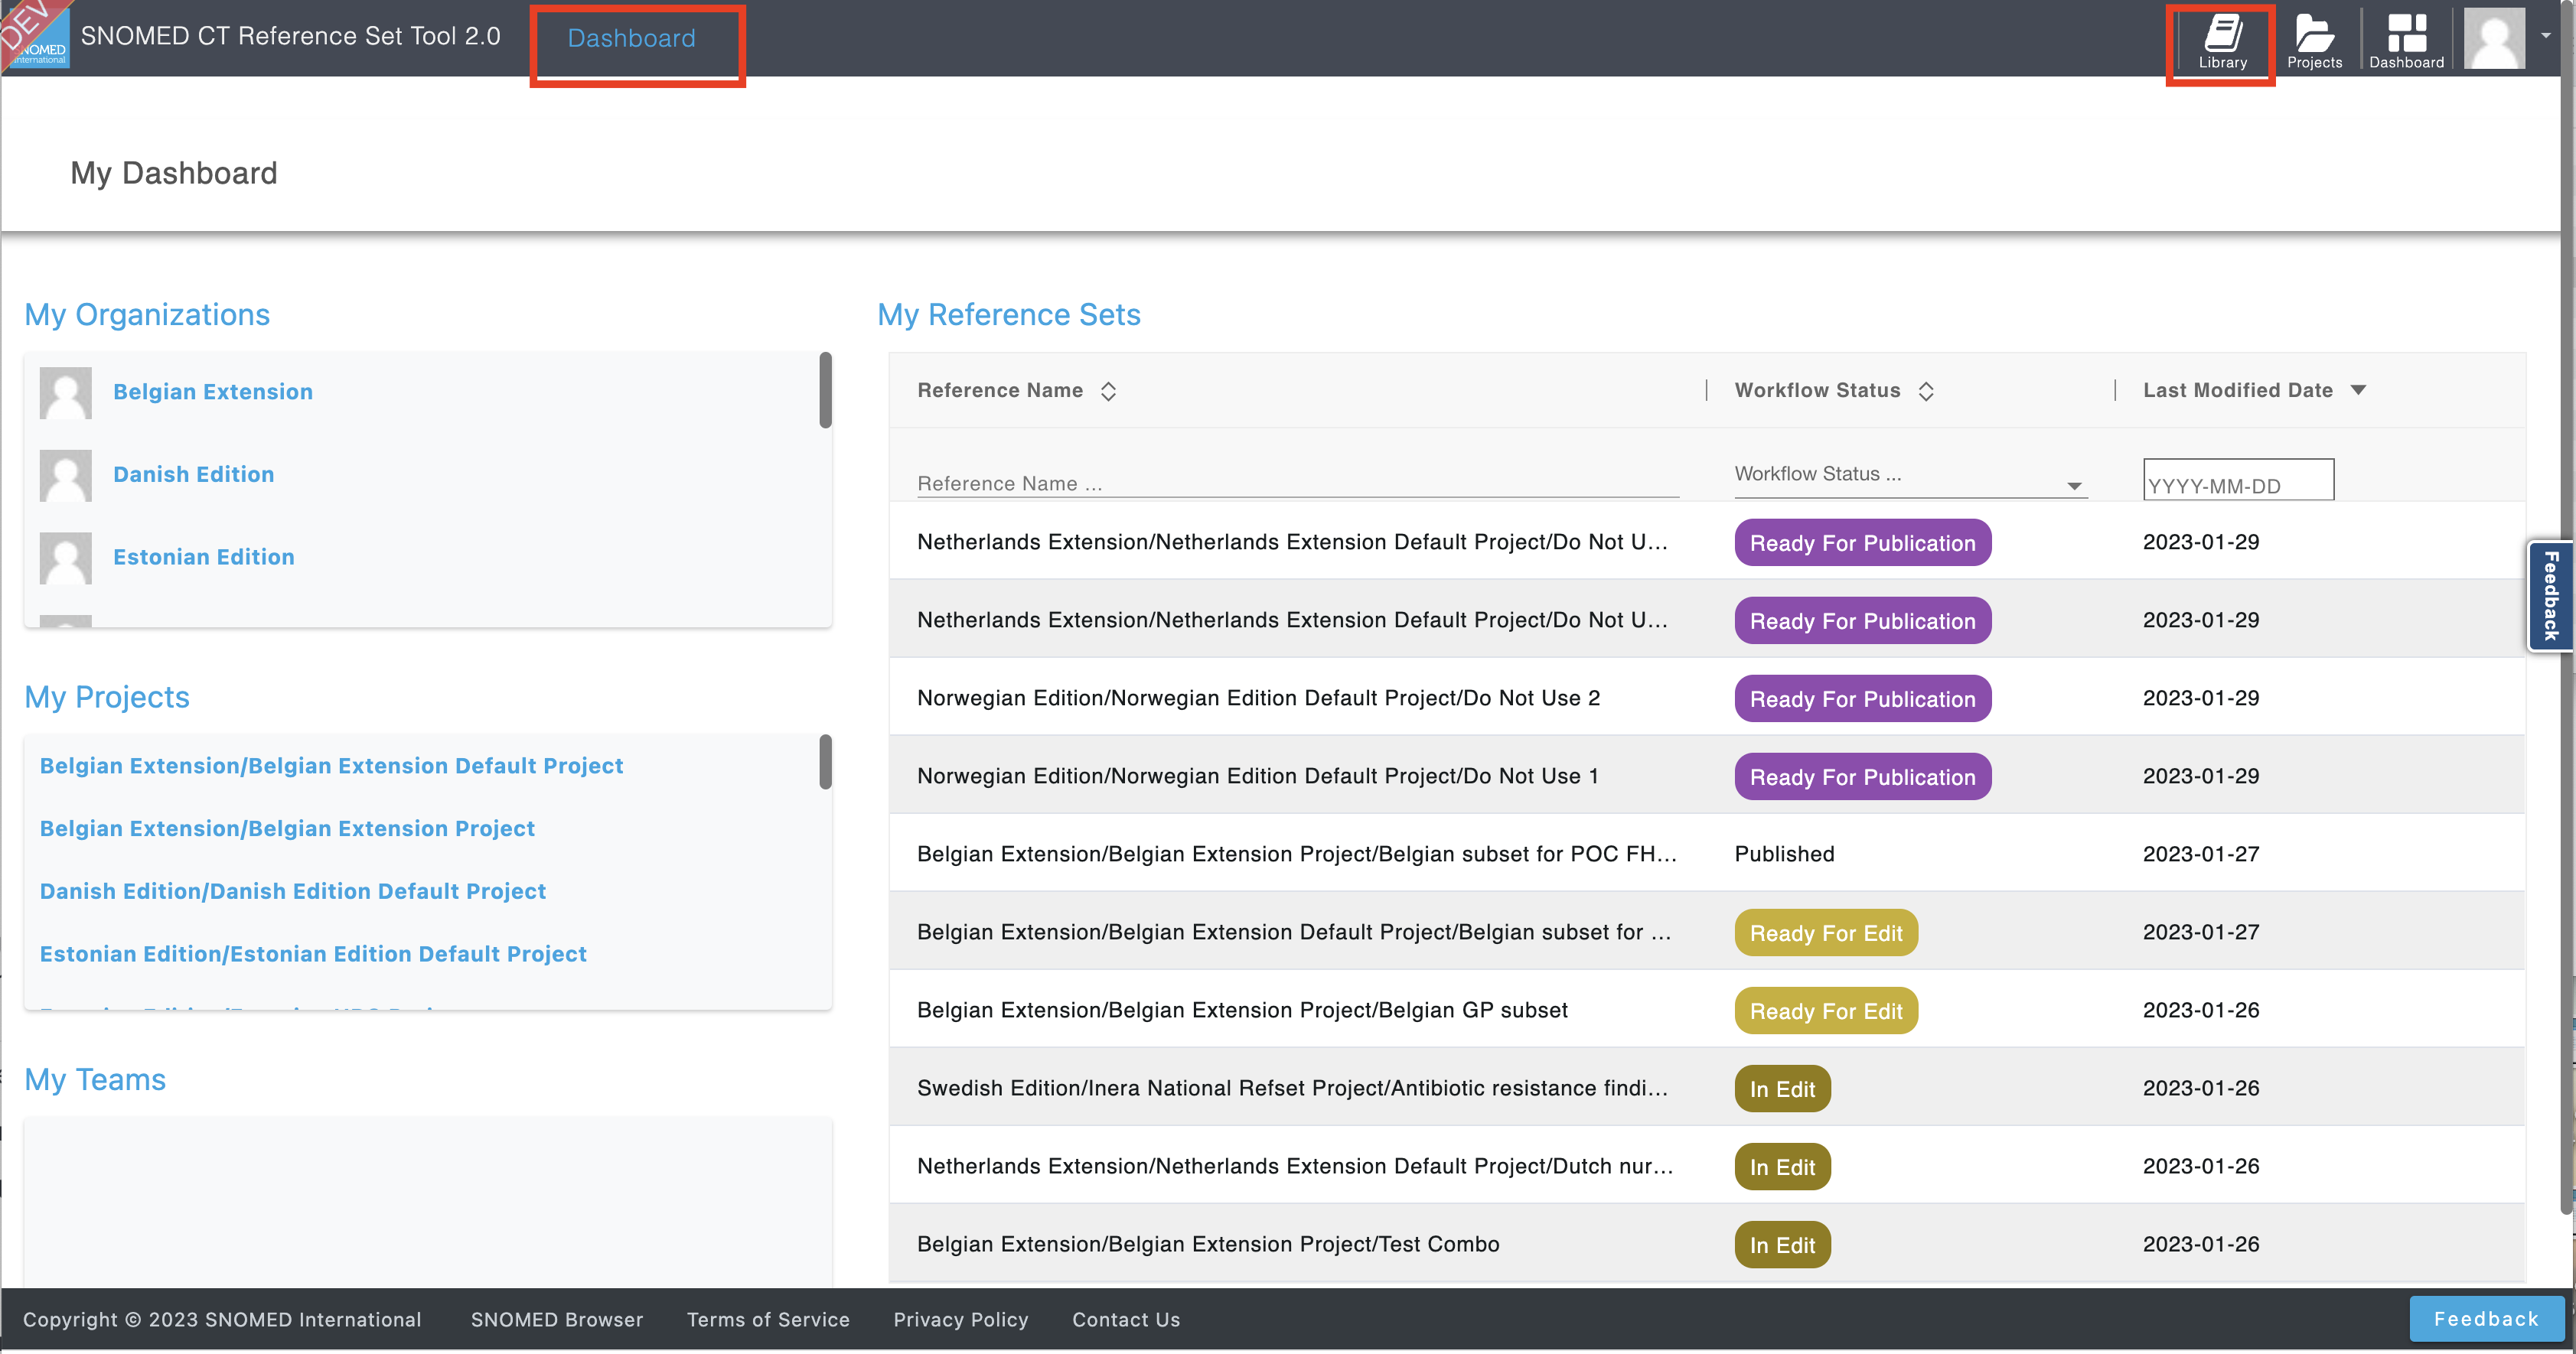Open the Projects folder icon

pos(2314,42)
